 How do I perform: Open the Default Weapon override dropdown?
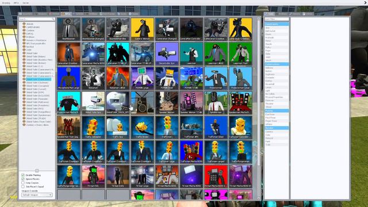tap(37, 195)
